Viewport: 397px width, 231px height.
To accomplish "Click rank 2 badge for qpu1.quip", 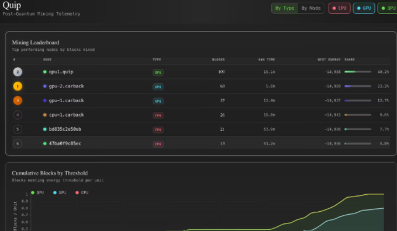I will click(x=18, y=72).
